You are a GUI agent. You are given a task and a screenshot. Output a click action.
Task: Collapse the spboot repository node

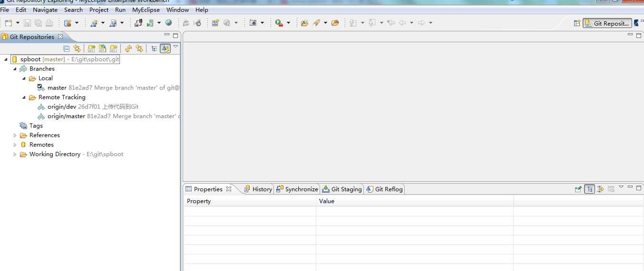pyautogui.click(x=6, y=59)
